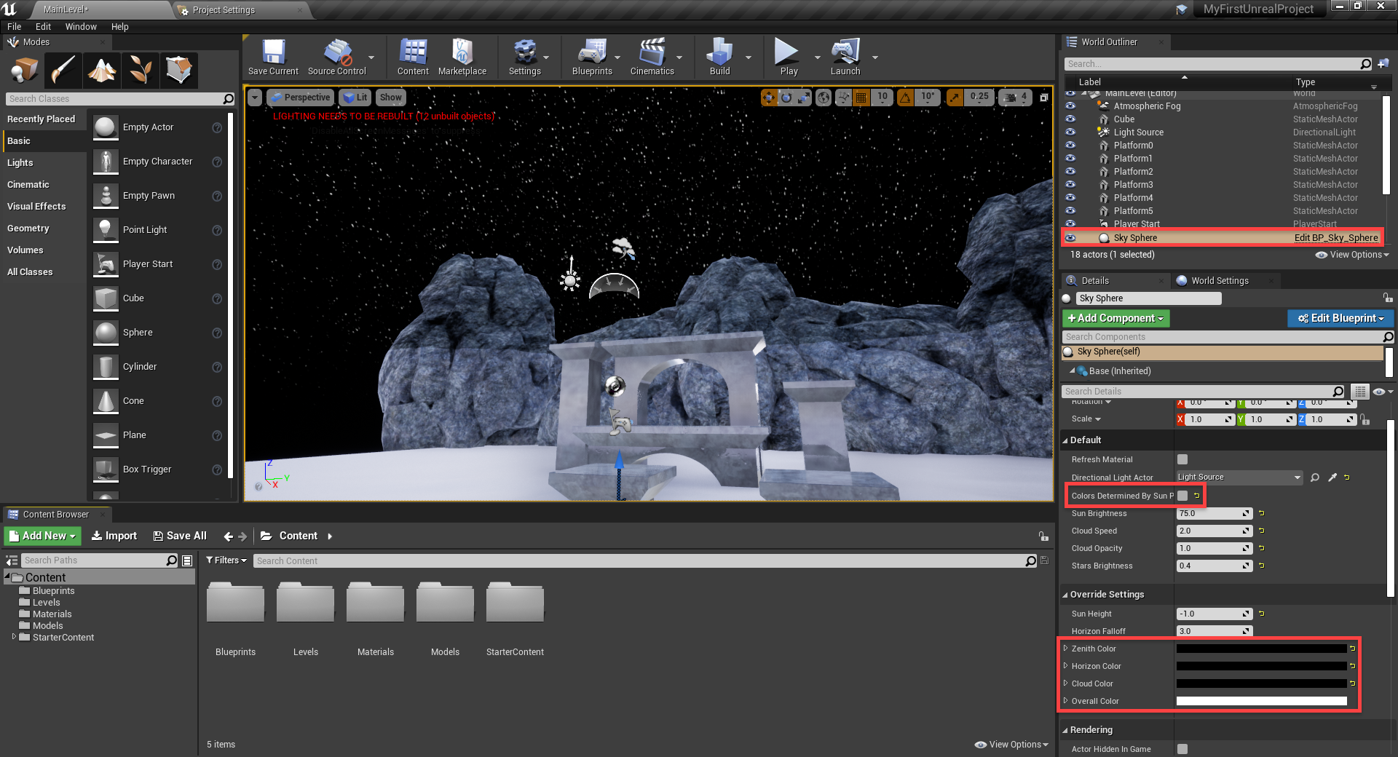Viewport: 1398px width, 757px height.
Task: Click Add New button in Content Browser
Action: 43,536
